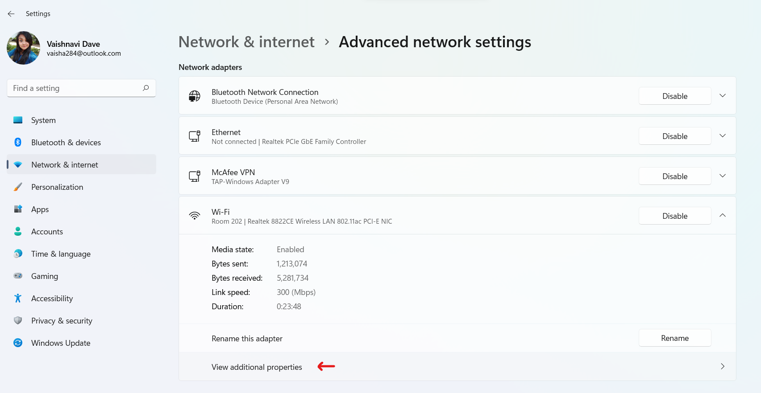
Task: Expand the Bluetooth Network Connection details
Action: 723,96
